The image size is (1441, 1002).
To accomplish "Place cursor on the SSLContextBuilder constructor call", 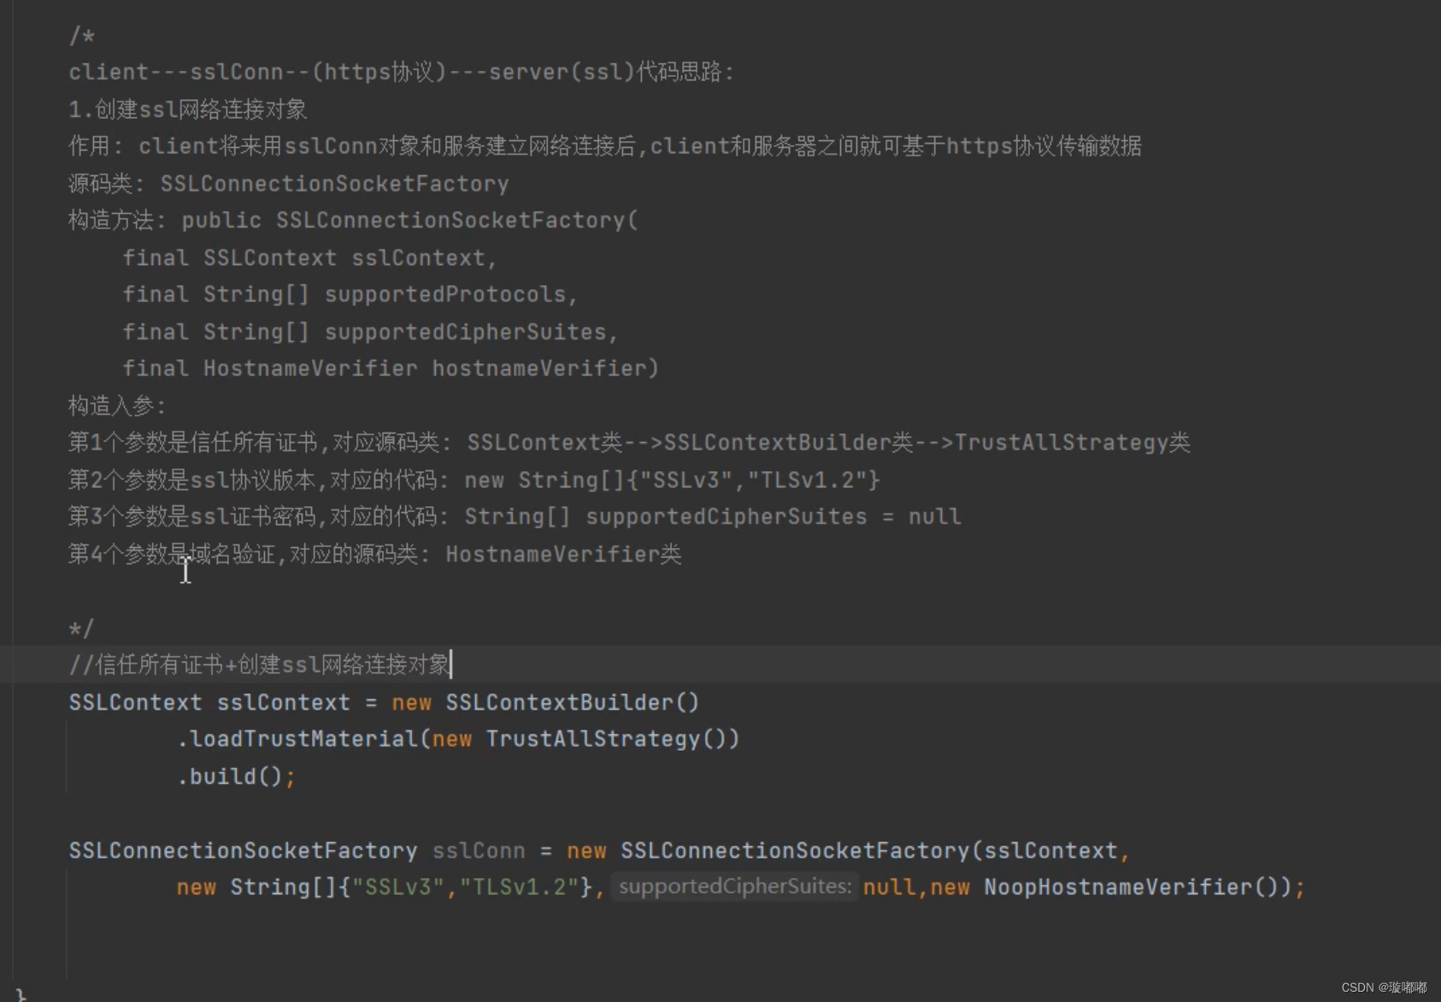I will tap(571, 702).
